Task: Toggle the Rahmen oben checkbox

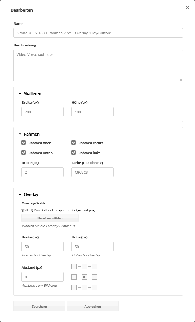Action: 24,143
